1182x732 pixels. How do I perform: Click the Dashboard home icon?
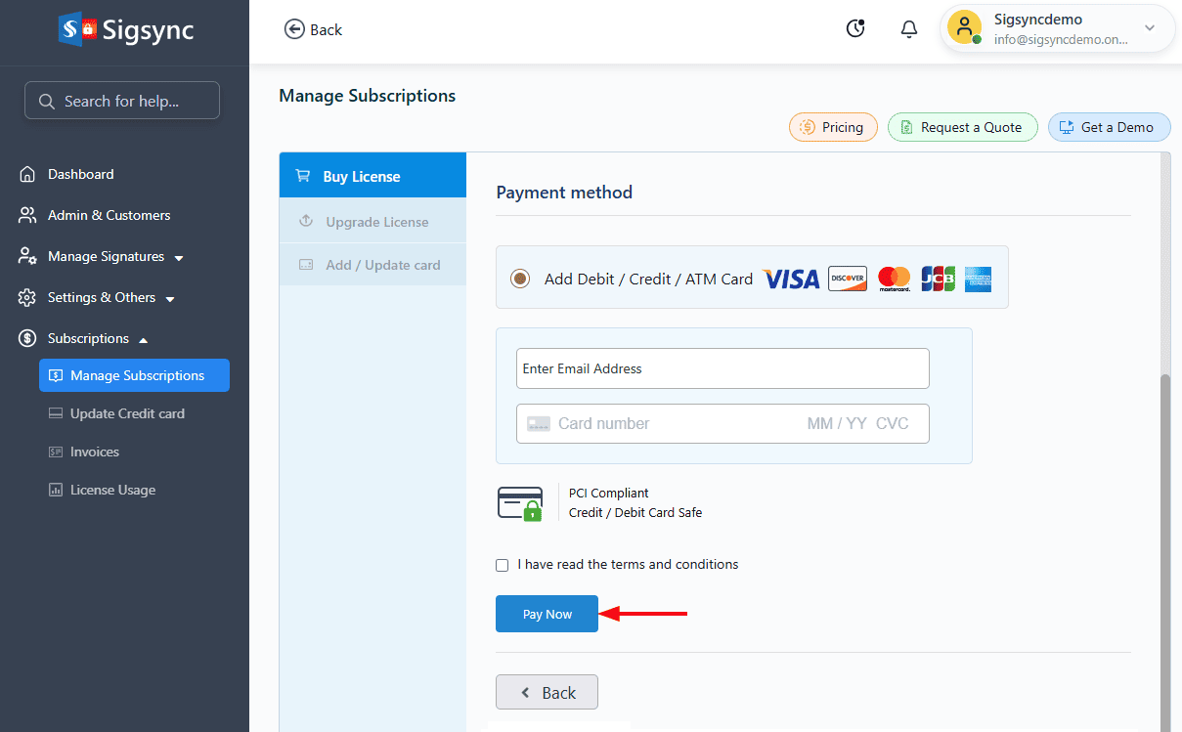(27, 175)
